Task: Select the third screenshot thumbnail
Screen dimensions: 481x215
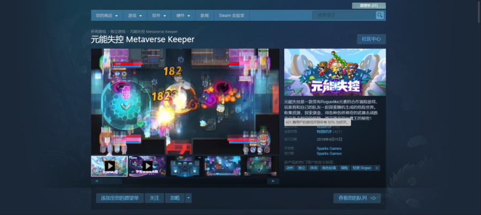Action: click(185, 166)
